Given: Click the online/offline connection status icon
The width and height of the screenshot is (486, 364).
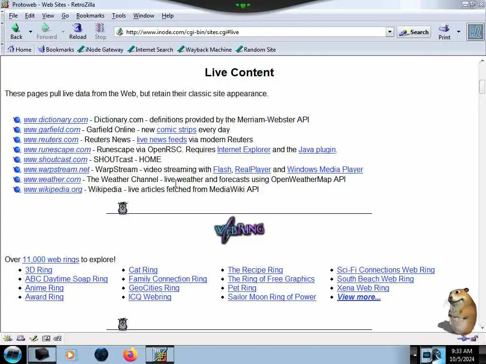Looking at the screenshot, I should pyautogui.click(x=464, y=338).
